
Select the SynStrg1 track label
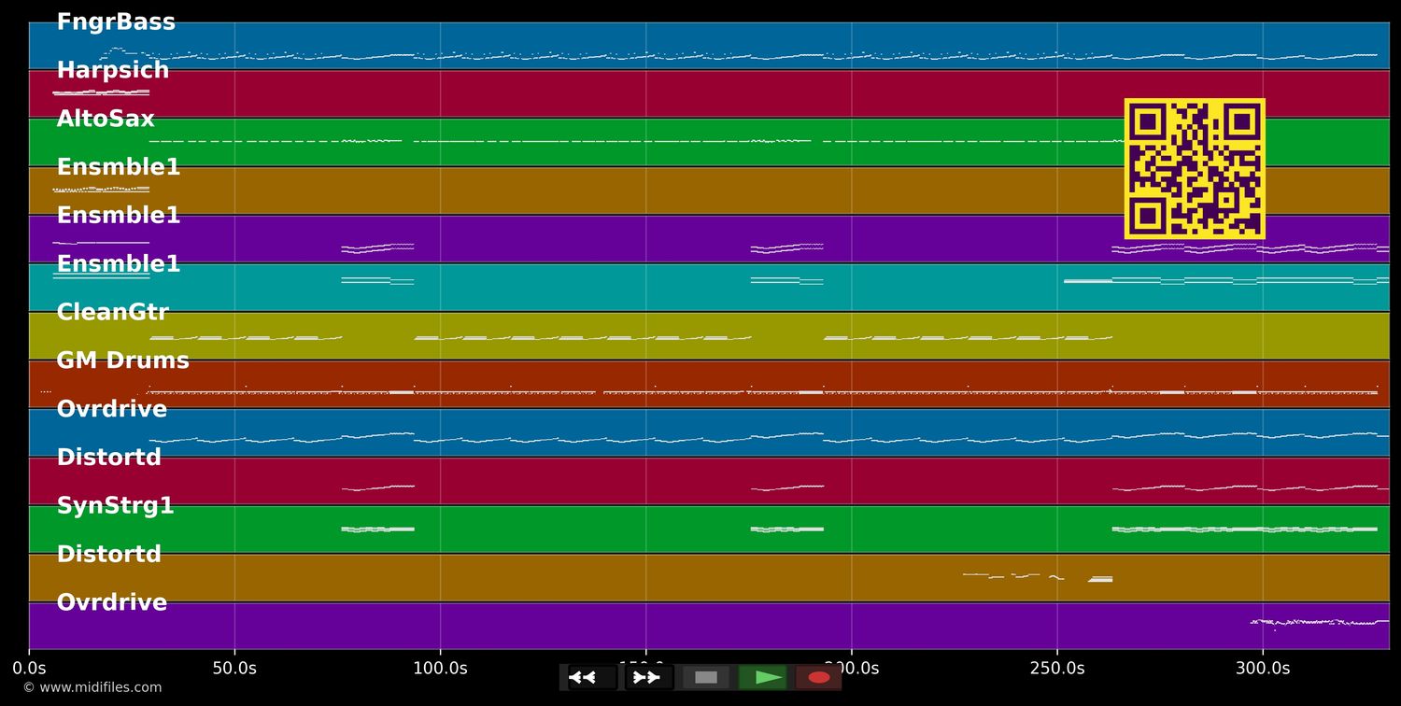pos(115,506)
